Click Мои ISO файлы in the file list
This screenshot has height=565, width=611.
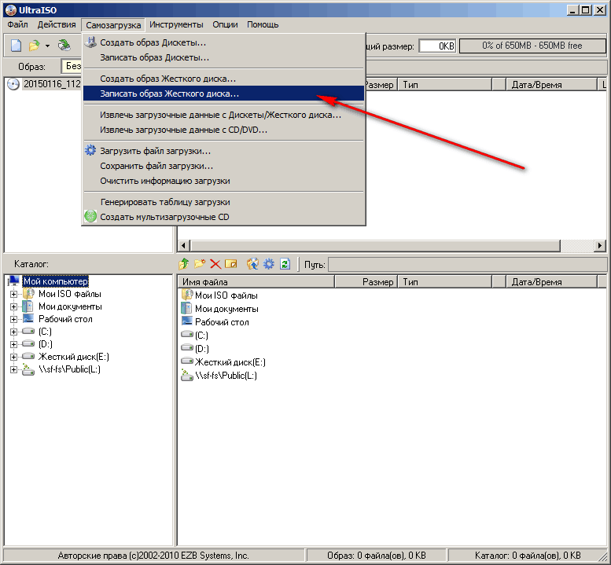pyautogui.click(x=226, y=295)
